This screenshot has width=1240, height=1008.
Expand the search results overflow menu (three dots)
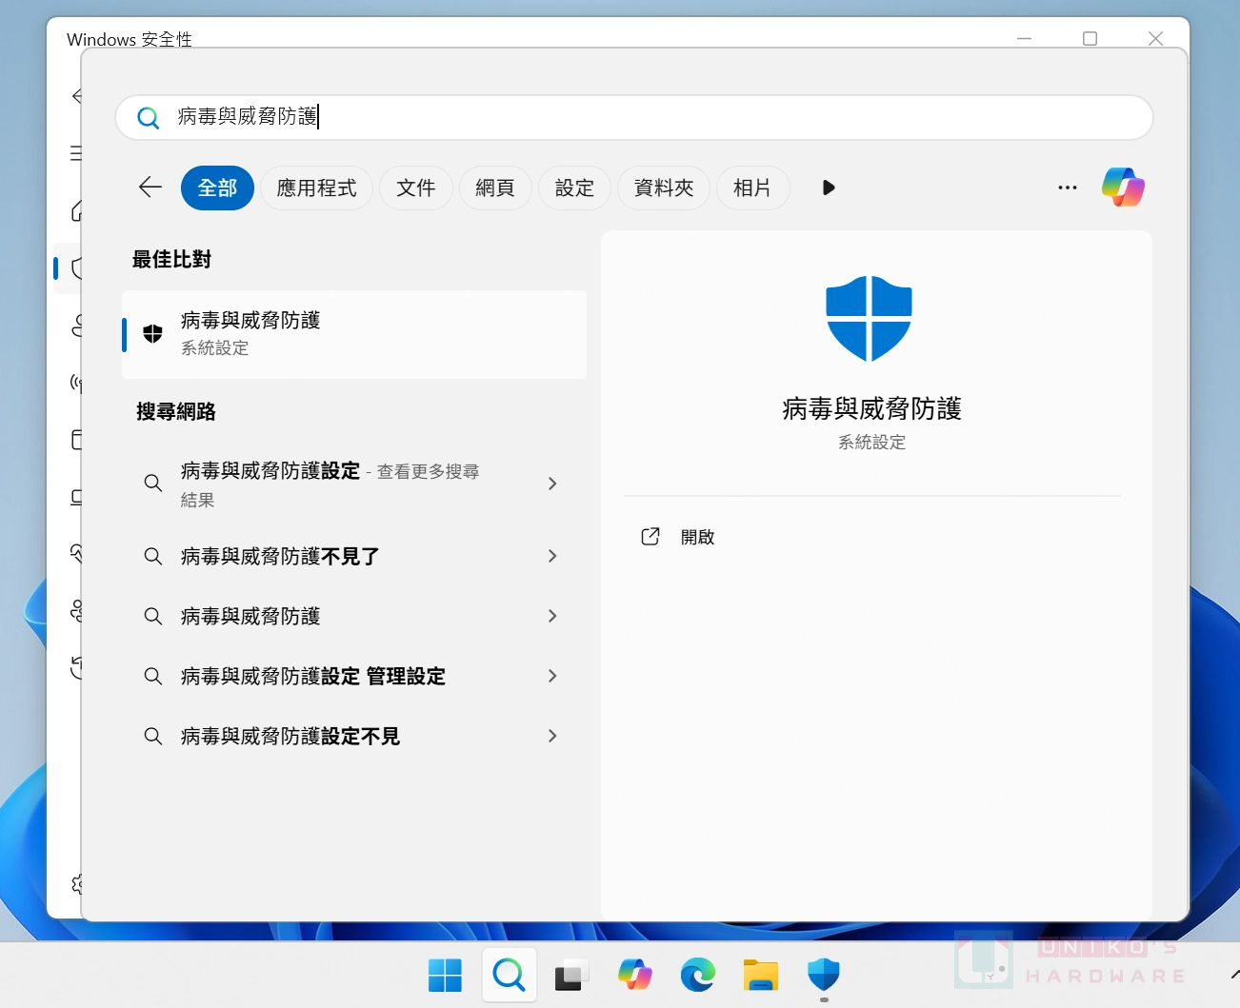pos(1067,188)
